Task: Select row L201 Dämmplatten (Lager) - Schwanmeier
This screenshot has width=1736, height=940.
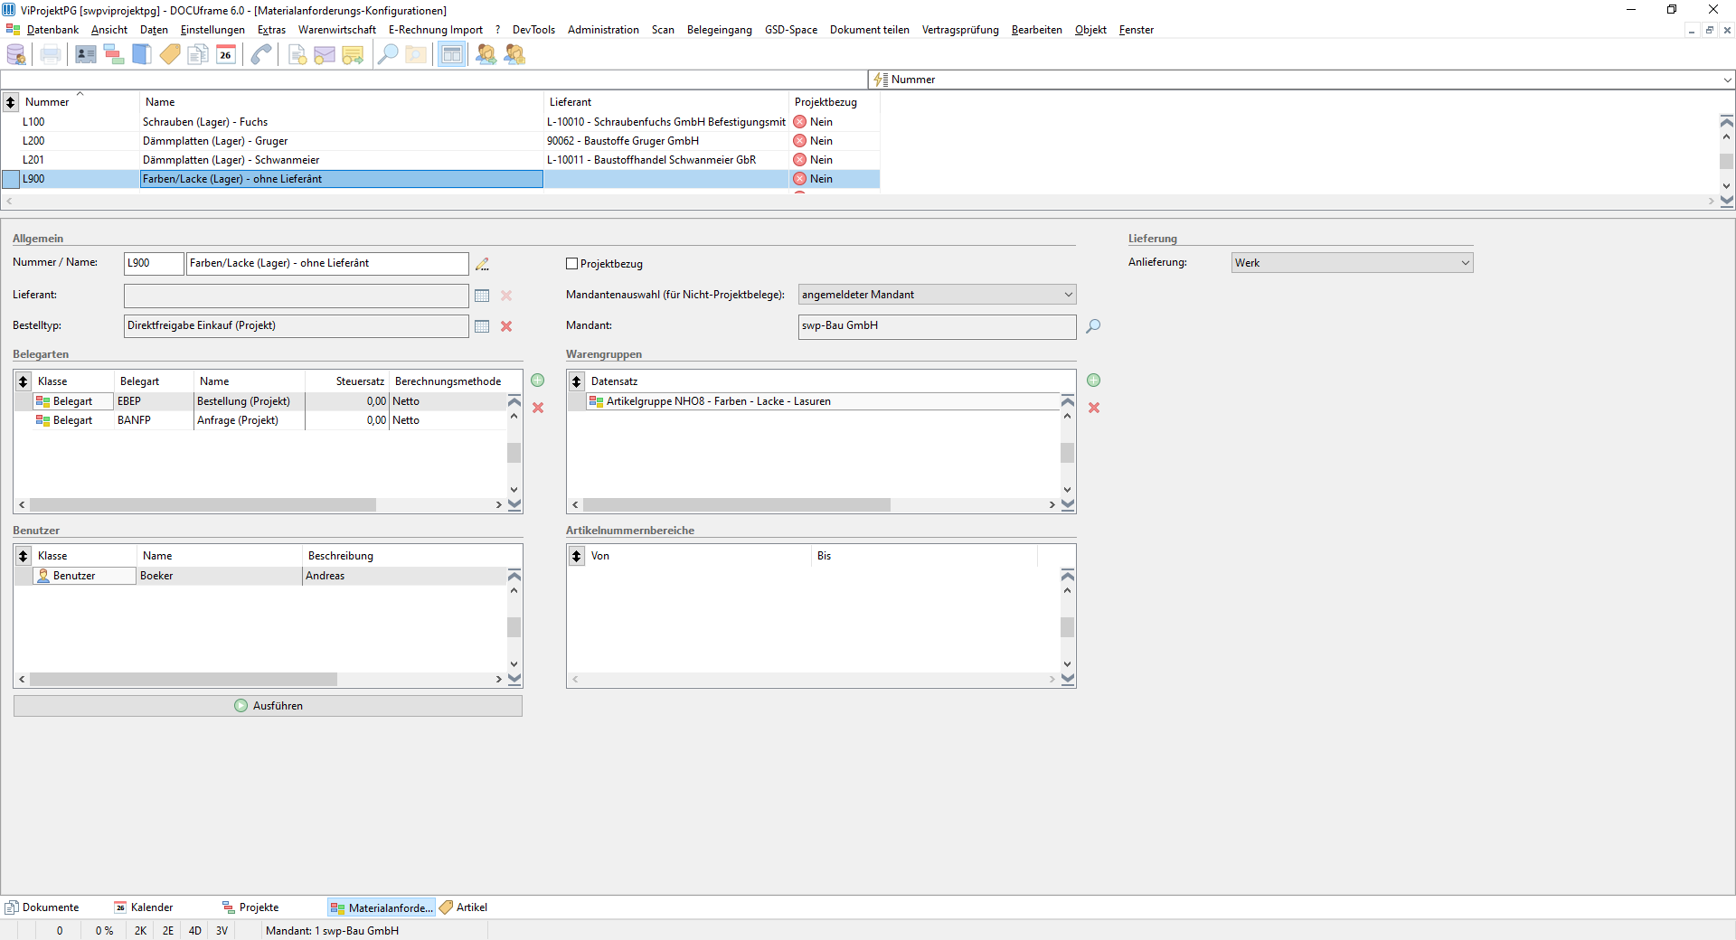Action: tap(440, 160)
